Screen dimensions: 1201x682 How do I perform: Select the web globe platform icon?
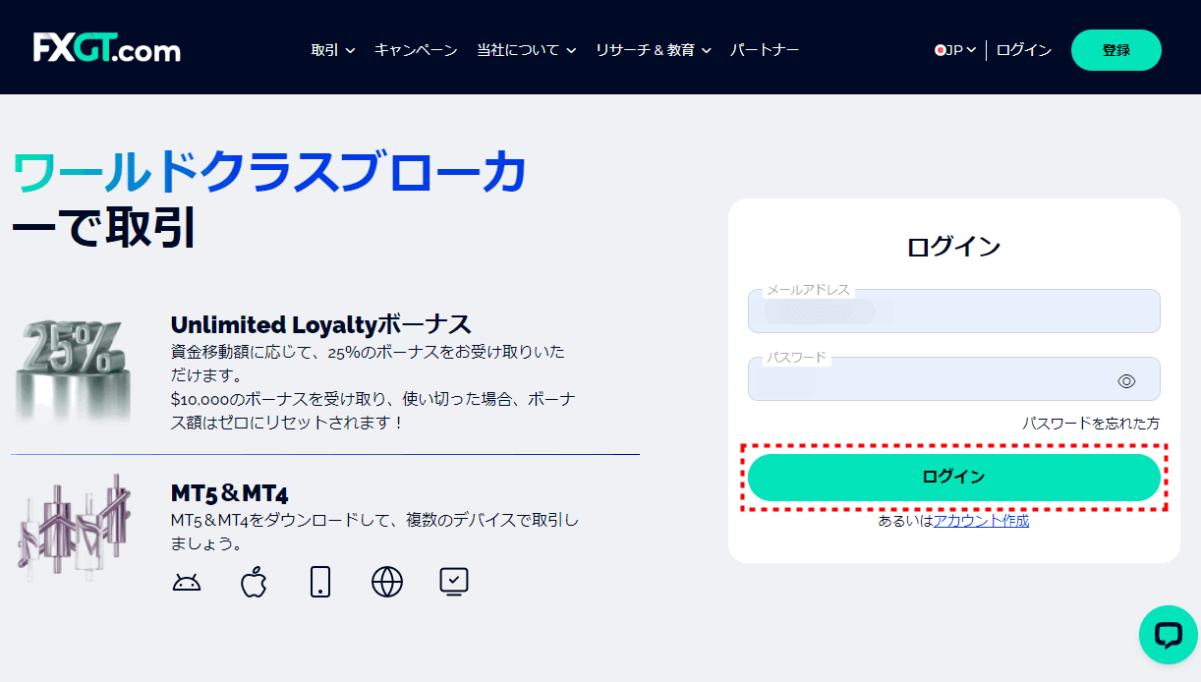point(387,582)
